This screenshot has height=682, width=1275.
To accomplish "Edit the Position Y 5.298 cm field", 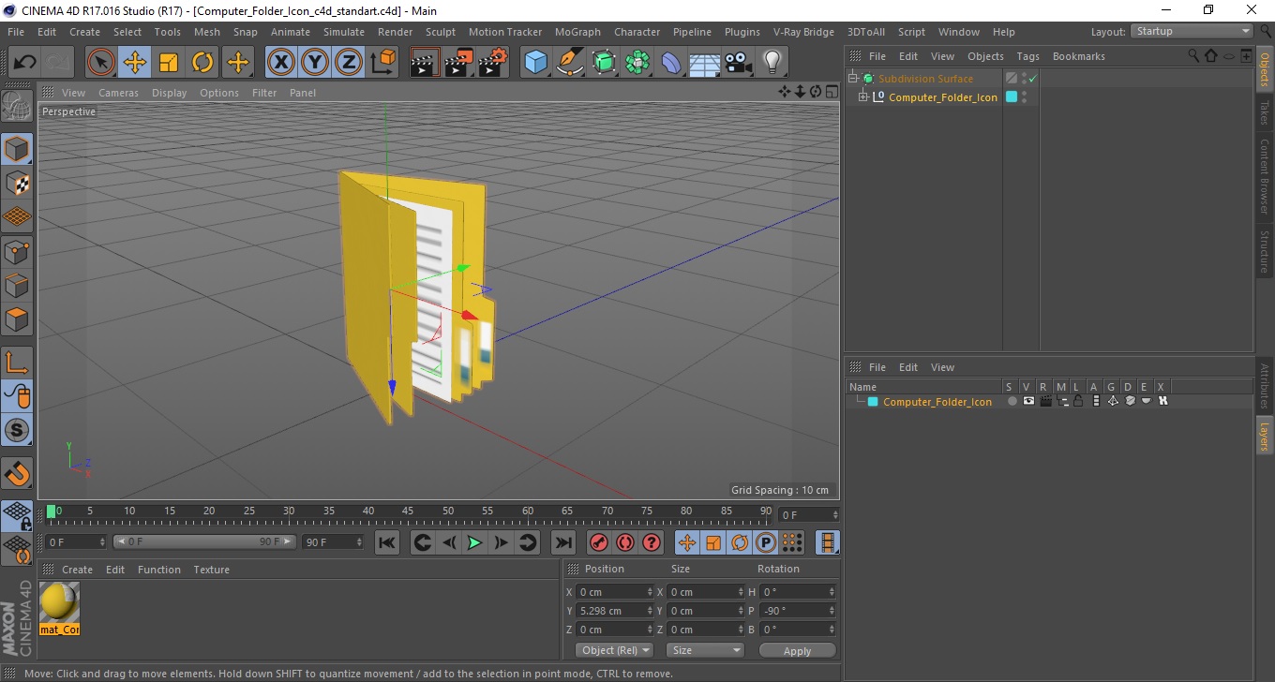I will tap(614, 611).
